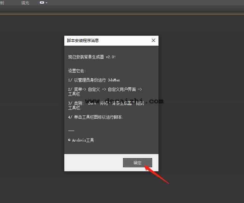Select the dialog title 脚本安装程序消息
Image resolution: width=244 pixels, height=203 pixels.
coord(83,41)
